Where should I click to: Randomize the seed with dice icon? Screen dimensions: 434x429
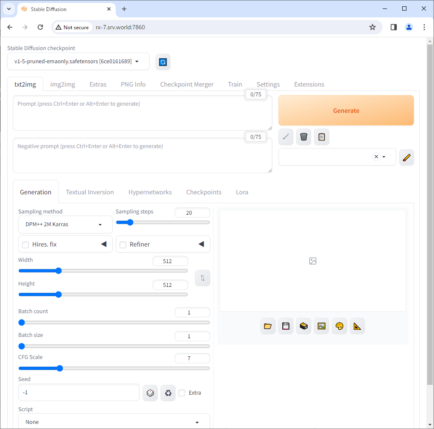point(150,393)
